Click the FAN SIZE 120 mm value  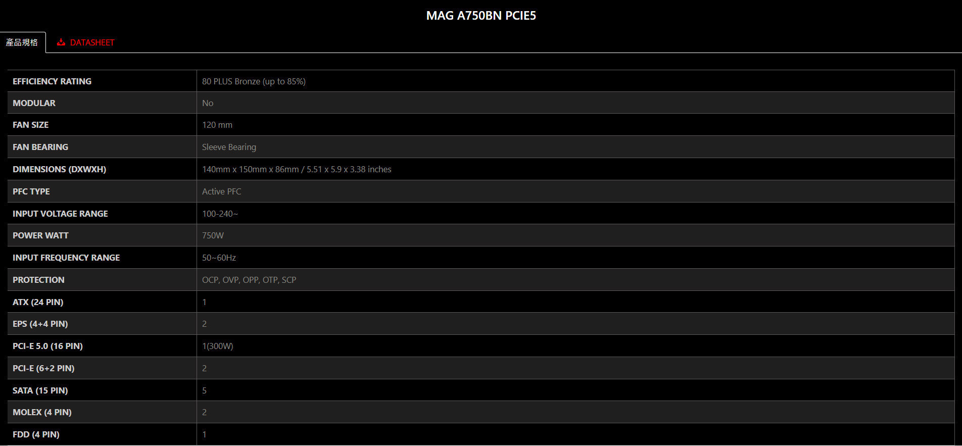point(217,125)
